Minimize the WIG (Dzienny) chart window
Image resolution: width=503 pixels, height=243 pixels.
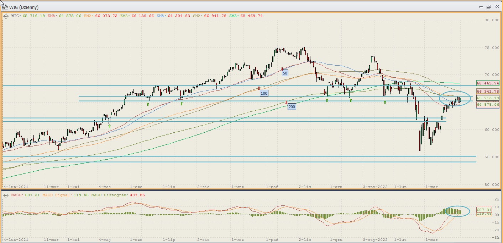click(x=481, y=7)
